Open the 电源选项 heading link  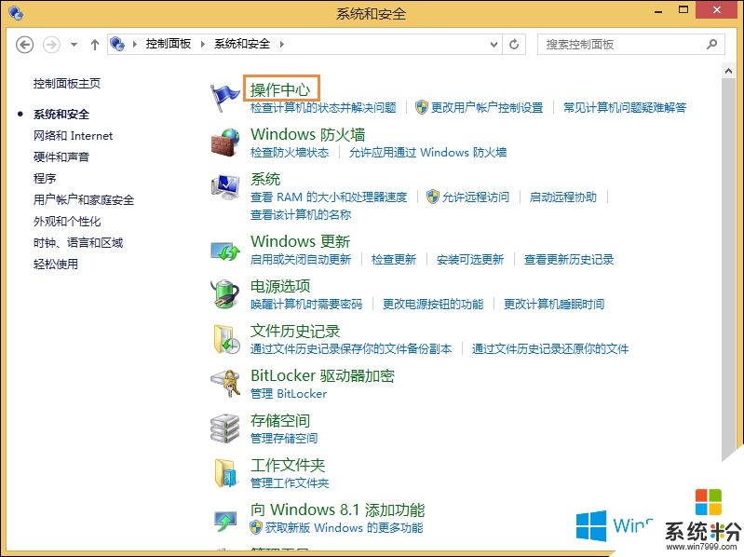[x=280, y=286]
